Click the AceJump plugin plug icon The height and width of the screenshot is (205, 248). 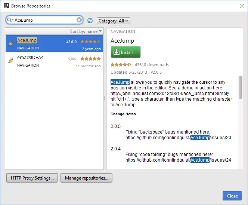tap(11, 43)
